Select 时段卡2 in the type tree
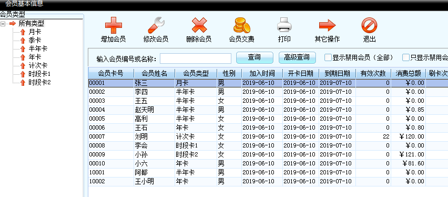Image resolution: width=448 pixels, height=197 pixels. [39, 83]
